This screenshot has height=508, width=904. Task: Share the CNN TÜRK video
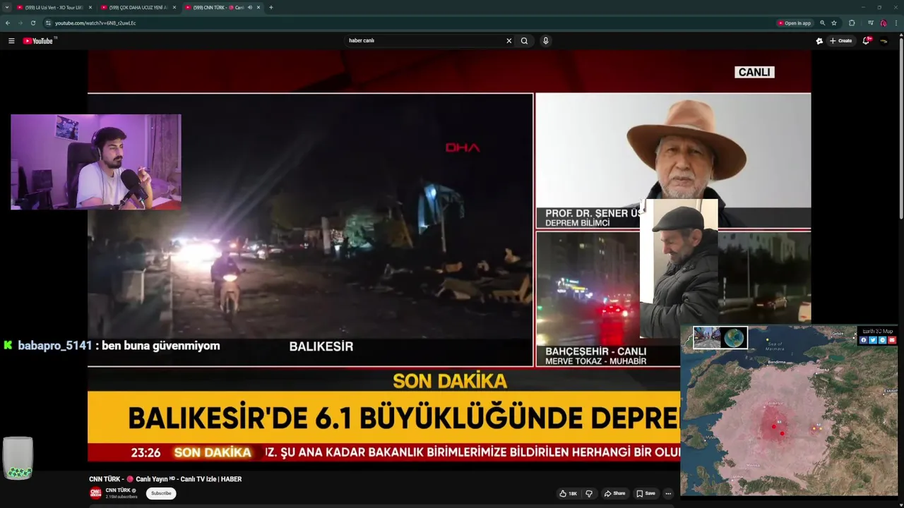(x=614, y=493)
